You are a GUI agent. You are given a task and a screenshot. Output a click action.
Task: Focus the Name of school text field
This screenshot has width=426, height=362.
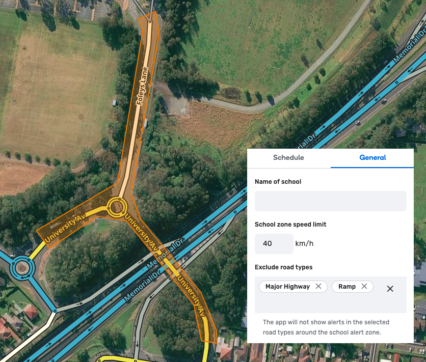330,201
